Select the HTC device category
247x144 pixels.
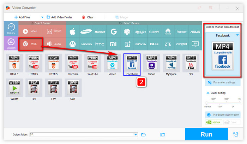(100, 44)
